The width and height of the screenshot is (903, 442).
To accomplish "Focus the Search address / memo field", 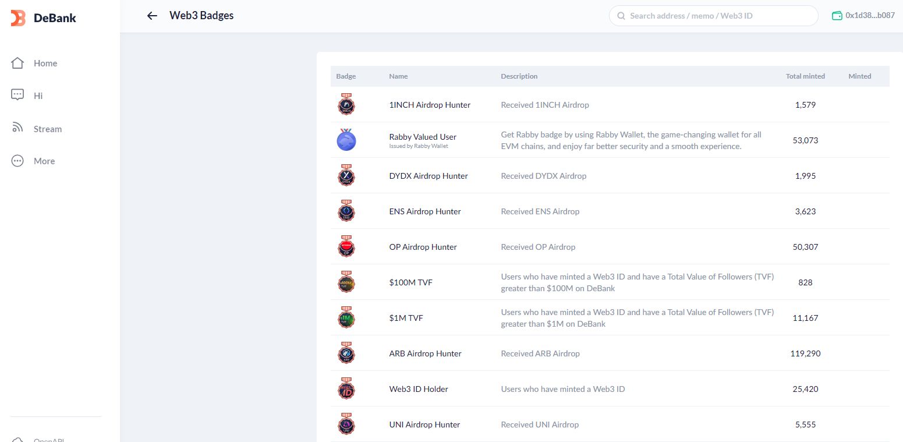I will [x=714, y=16].
